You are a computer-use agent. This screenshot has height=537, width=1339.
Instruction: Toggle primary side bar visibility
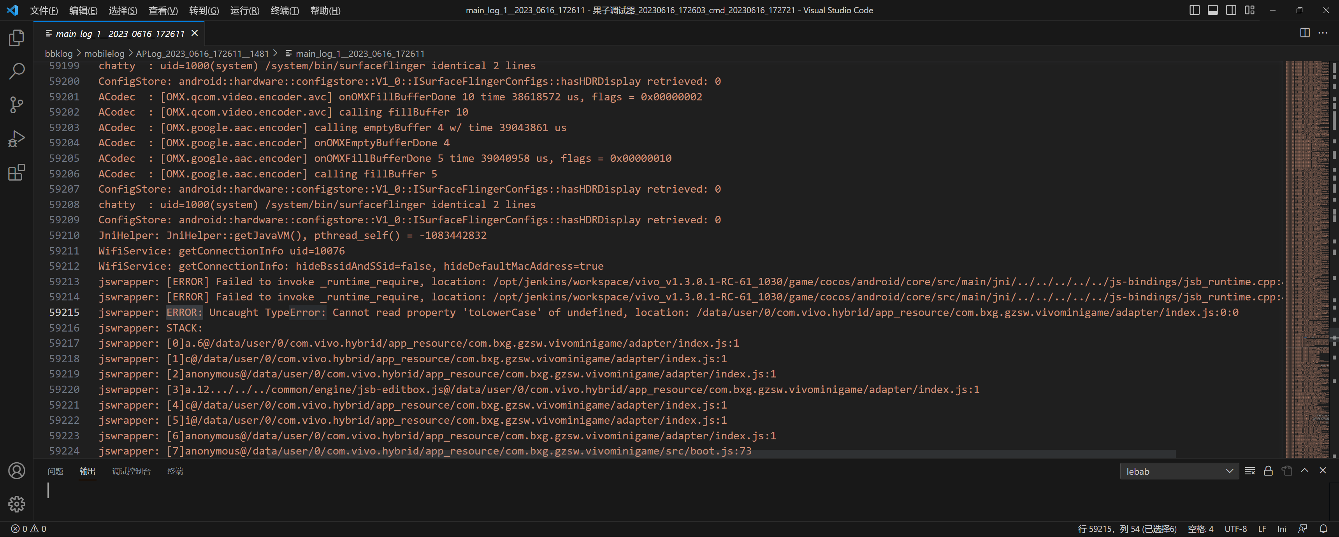(1195, 11)
